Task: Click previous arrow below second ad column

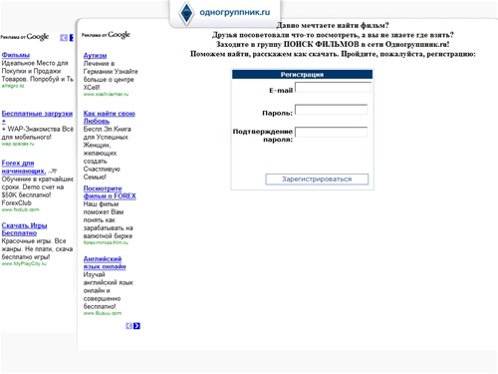Action: tap(129, 326)
